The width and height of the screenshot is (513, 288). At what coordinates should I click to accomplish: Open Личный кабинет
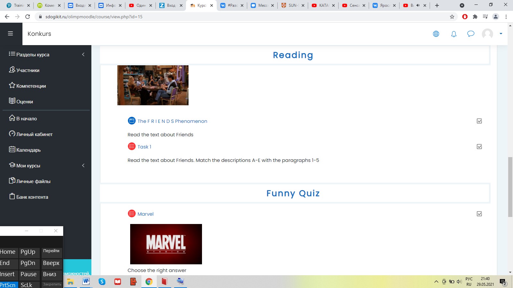pyautogui.click(x=34, y=134)
